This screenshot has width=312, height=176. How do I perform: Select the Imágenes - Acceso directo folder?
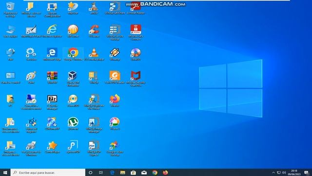10,148
